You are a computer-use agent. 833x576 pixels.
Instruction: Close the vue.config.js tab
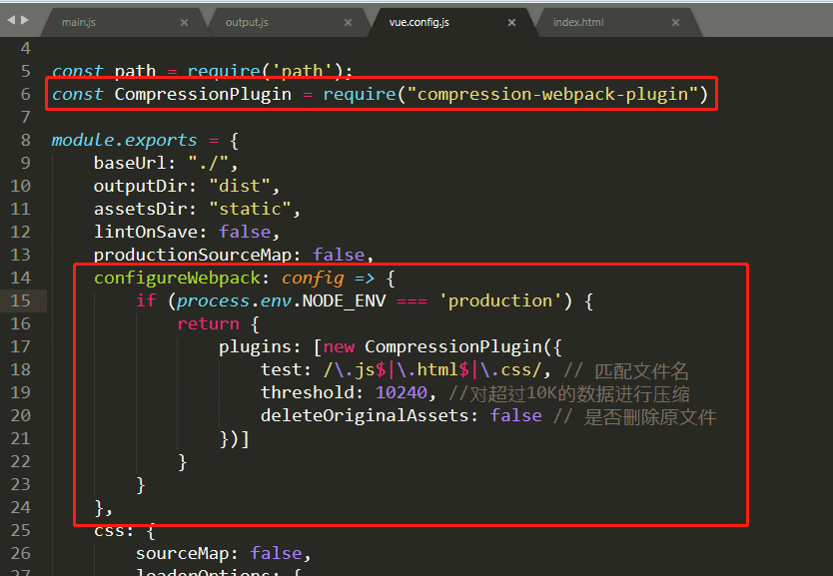pos(511,22)
